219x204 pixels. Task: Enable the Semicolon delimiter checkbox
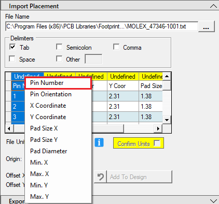click(59, 47)
